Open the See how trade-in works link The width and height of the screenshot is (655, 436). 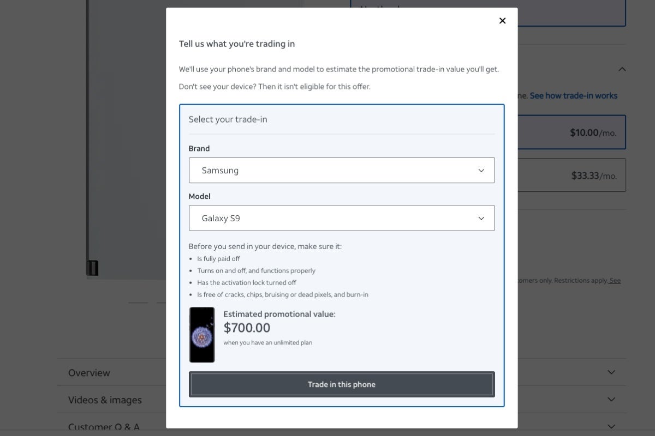point(574,95)
